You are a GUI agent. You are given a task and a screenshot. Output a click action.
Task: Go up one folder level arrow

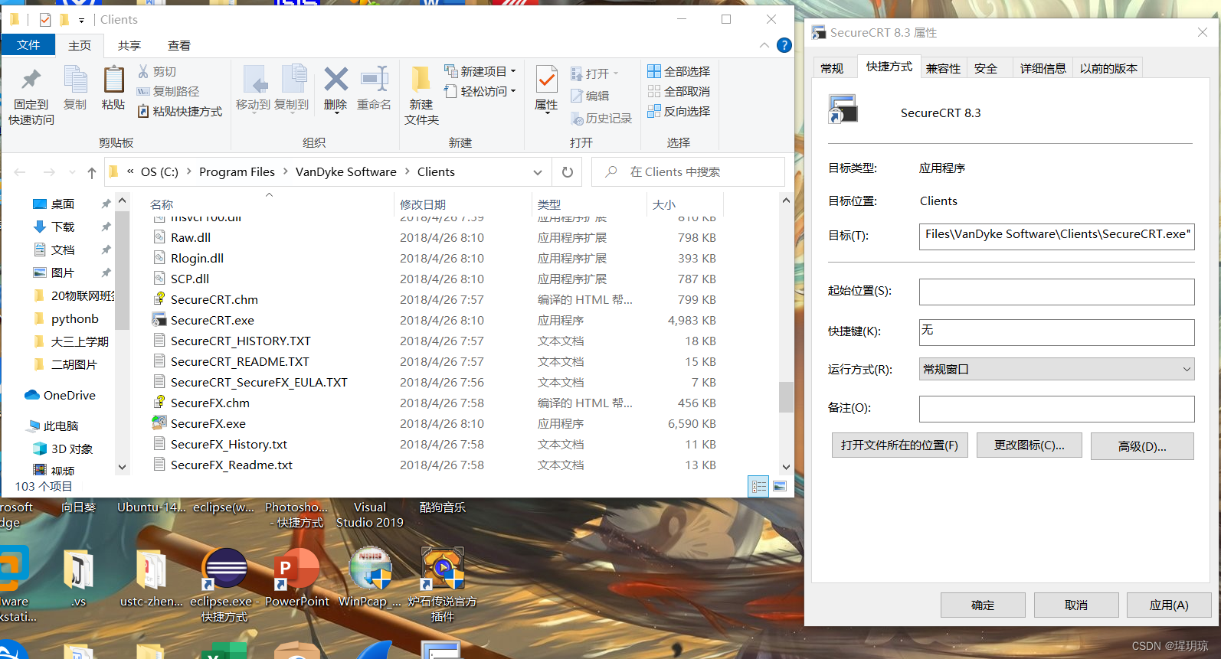[x=92, y=172]
